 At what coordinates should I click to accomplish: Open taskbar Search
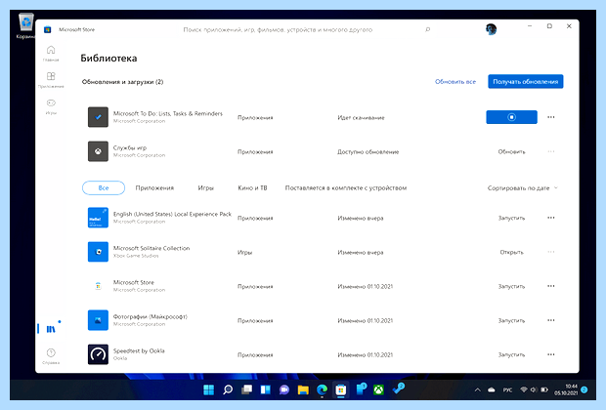228,389
